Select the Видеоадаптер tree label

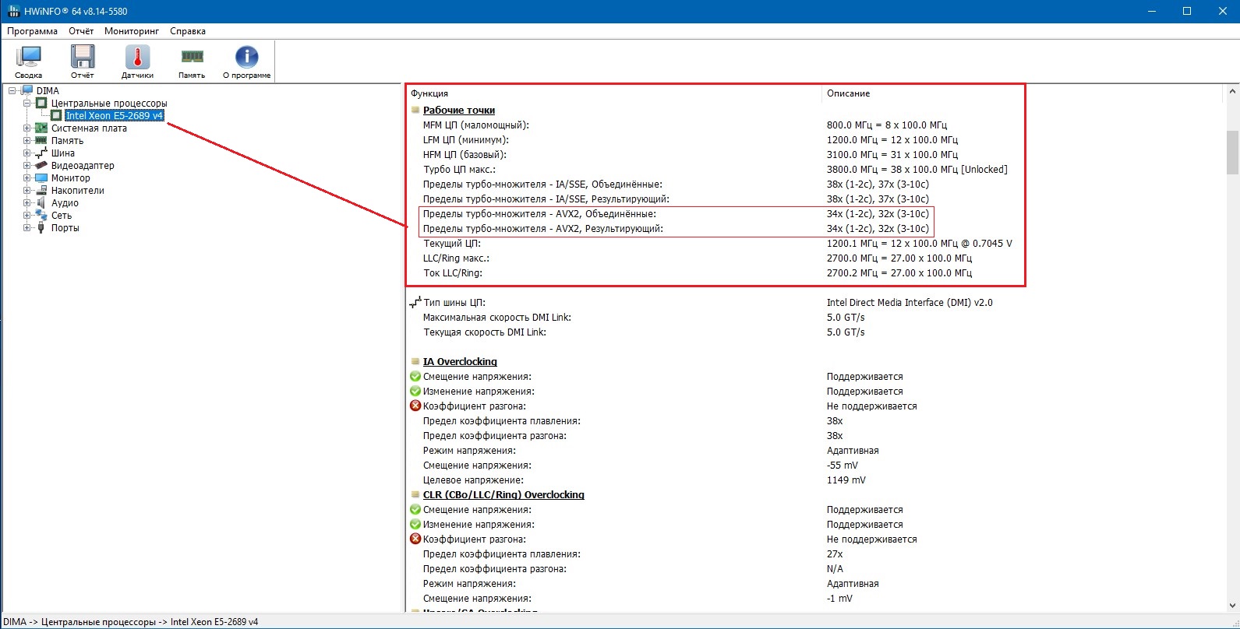click(x=83, y=165)
